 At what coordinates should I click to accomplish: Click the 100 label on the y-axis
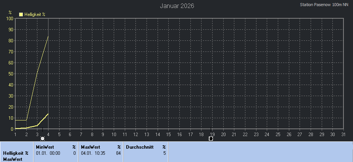pos(10,18)
